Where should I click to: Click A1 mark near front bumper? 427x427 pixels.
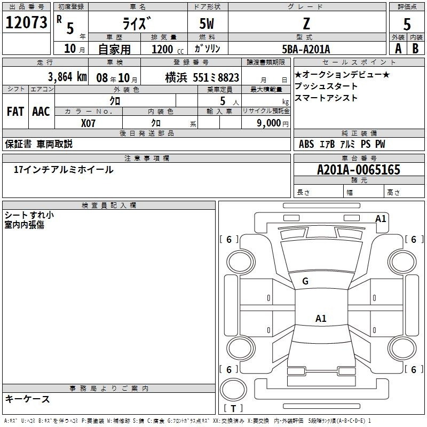tap(381, 219)
